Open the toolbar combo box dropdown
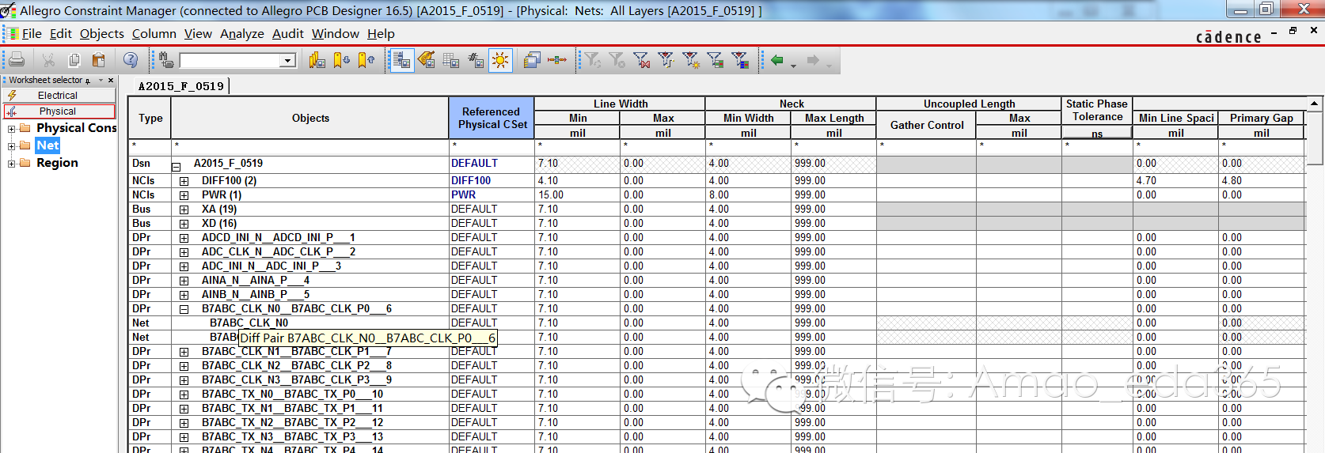Viewport: 1325px width, 453px height. click(x=288, y=61)
